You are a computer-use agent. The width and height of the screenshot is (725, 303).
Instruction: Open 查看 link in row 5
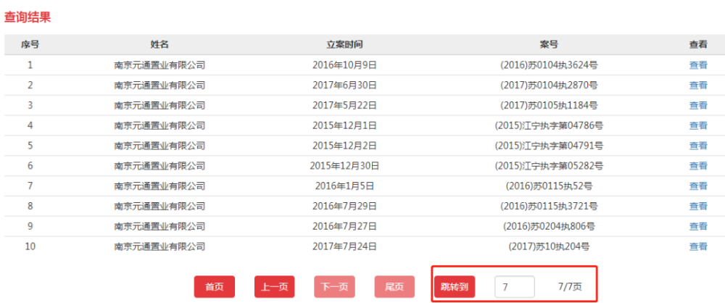(x=697, y=146)
